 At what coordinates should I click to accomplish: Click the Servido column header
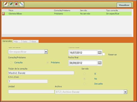click(84, 10)
